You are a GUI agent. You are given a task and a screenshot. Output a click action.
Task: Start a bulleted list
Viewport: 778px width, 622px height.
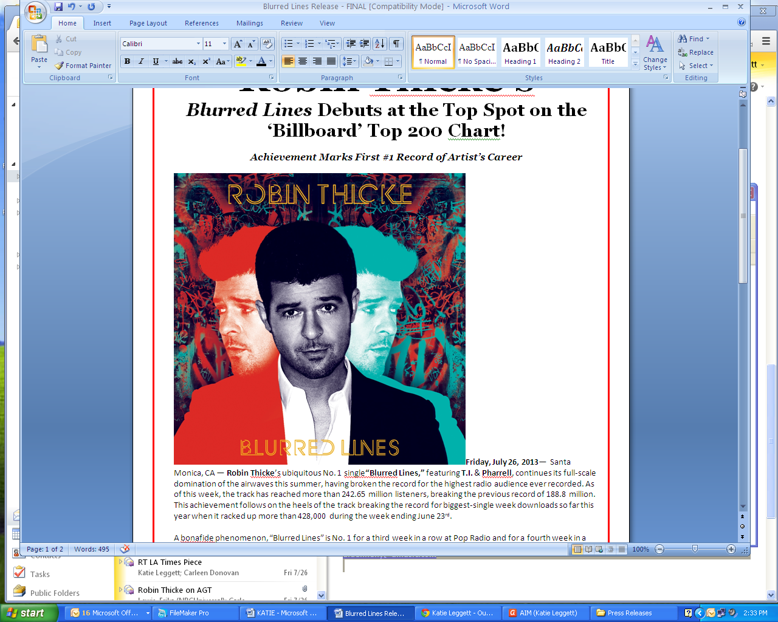(289, 44)
